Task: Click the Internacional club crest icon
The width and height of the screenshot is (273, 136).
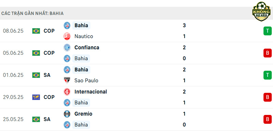Action: (x=67, y=91)
